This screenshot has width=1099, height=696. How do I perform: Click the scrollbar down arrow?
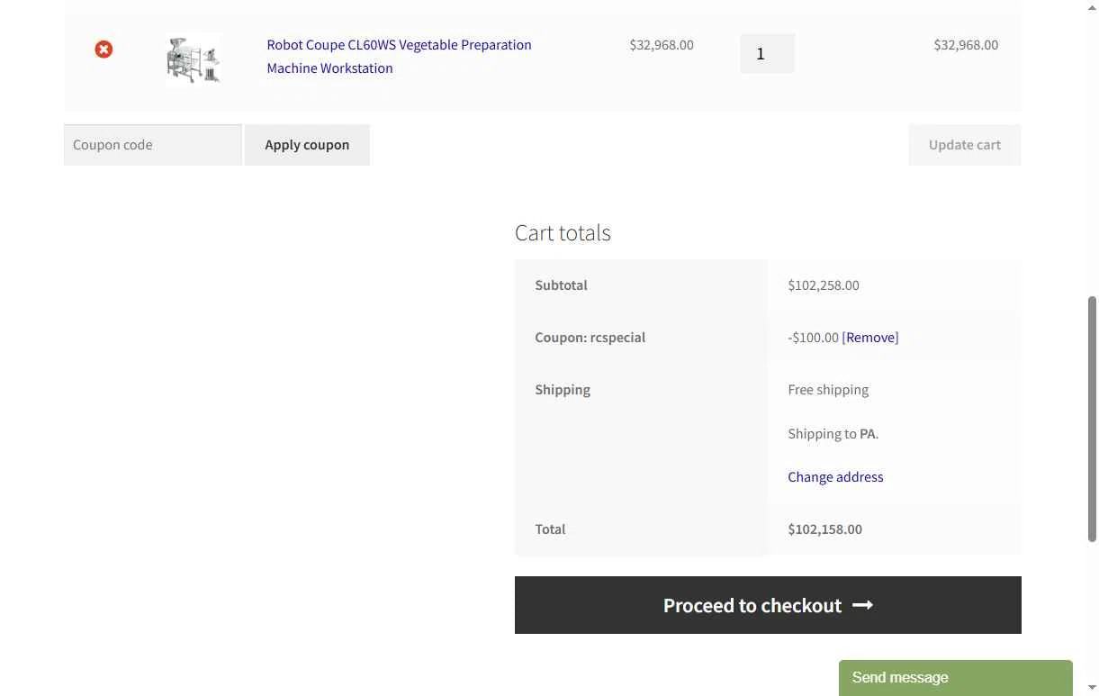pyautogui.click(x=1093, y=688)
